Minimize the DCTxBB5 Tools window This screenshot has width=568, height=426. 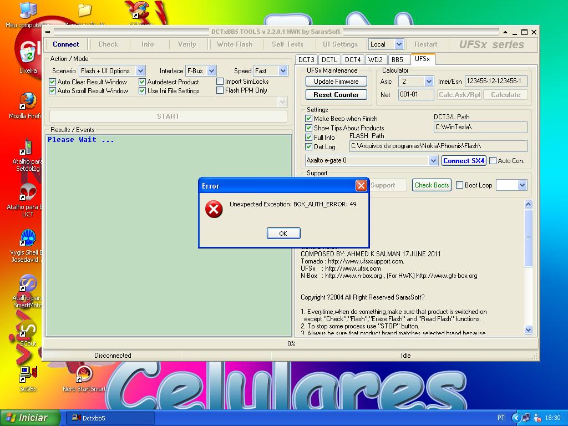(x=515, y=32)
